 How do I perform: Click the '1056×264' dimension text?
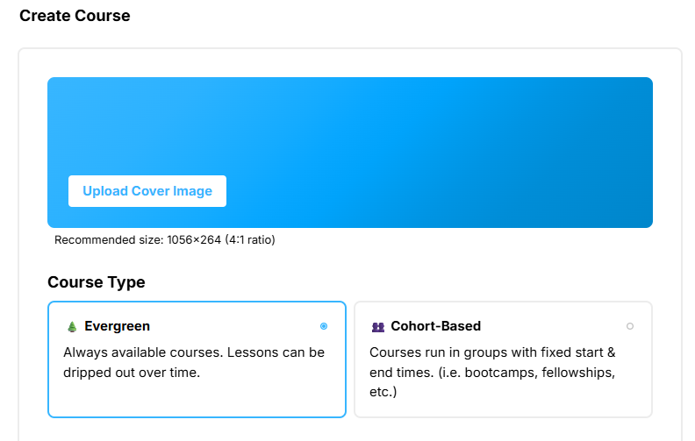[194, 240]
